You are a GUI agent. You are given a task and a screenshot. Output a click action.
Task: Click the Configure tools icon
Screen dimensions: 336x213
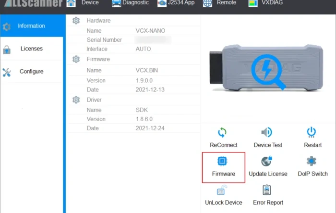pyautogui.click(x=7, y=73)
